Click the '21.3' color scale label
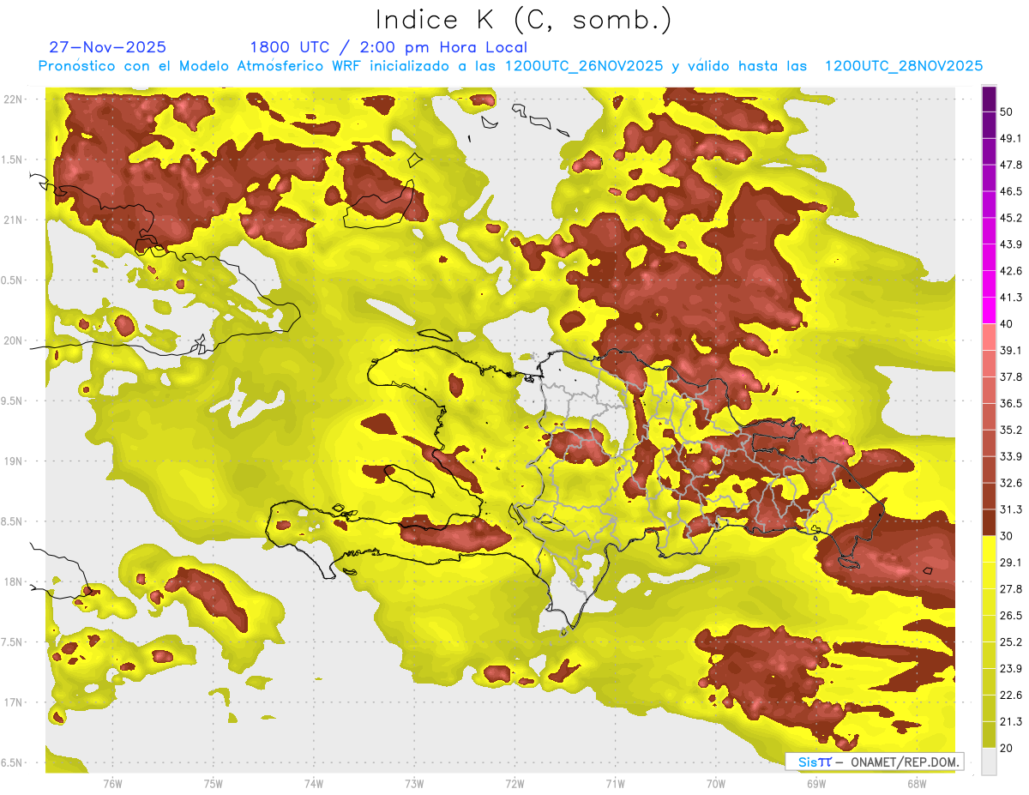The width and height of the screenshot is (1029, 795). tap(1011, 721)
